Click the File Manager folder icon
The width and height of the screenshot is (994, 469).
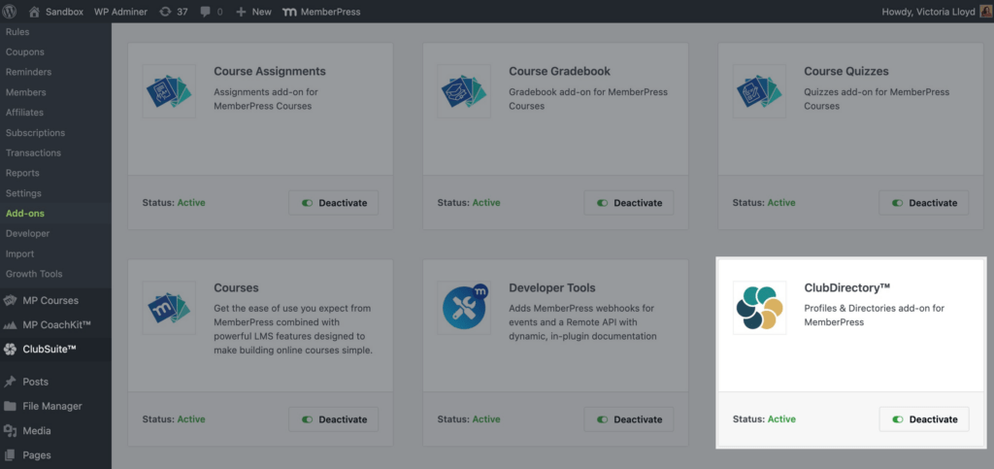point(10,406)
